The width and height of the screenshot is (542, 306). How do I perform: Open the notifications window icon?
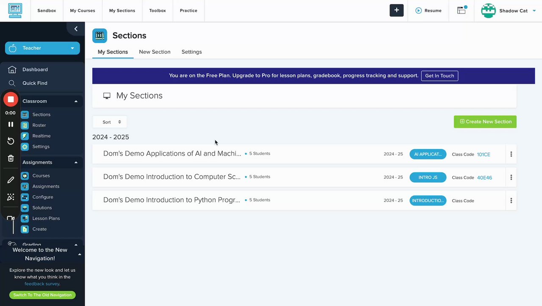(462, 11)
